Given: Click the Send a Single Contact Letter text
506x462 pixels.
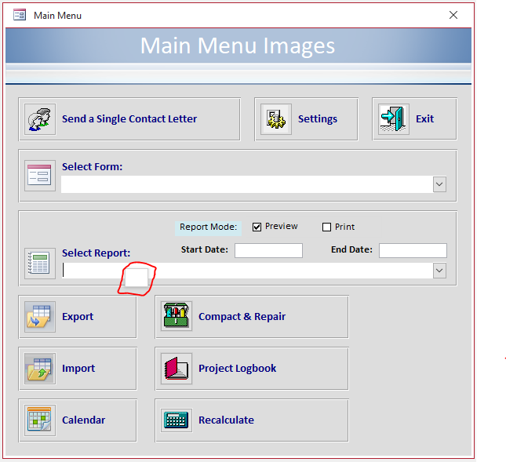Looking at the screenshot, I should pos(129,118).
